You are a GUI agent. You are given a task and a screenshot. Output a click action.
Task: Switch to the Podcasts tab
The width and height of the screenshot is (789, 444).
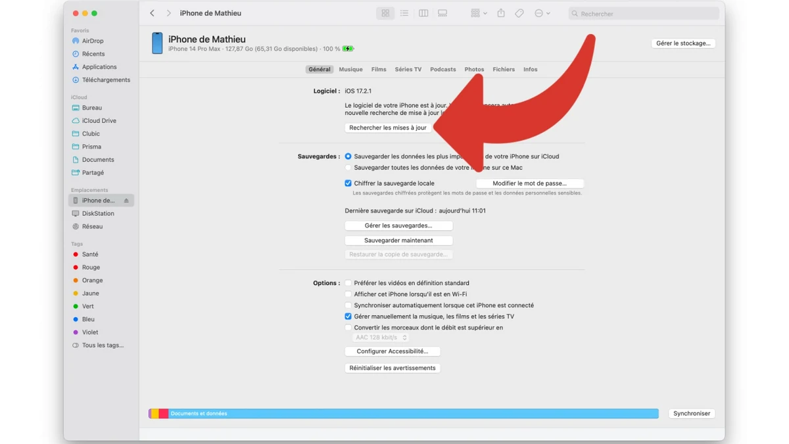pyautogui.click(x=443, y=69)
